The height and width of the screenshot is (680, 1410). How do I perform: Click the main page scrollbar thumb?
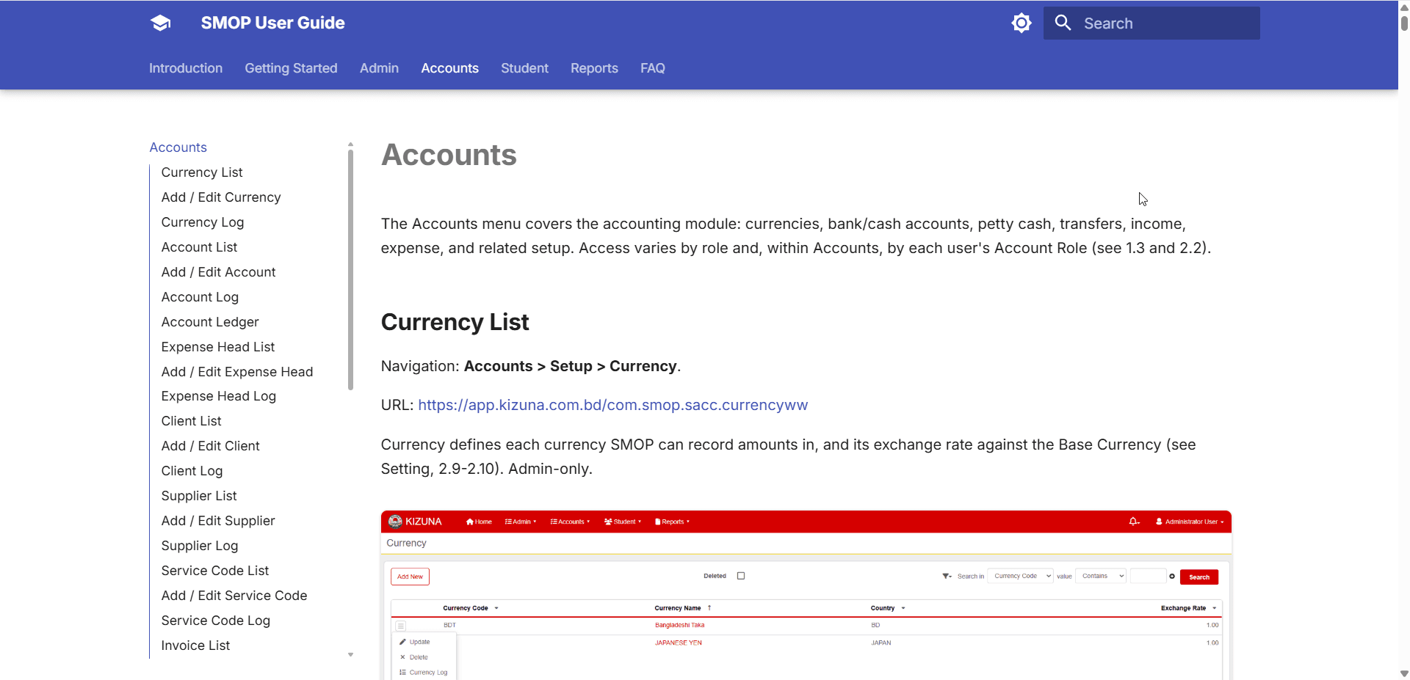pos(1404,22)
